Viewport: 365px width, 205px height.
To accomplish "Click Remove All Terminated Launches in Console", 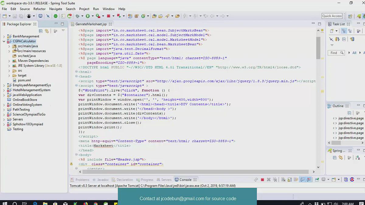I will [275, 179].
